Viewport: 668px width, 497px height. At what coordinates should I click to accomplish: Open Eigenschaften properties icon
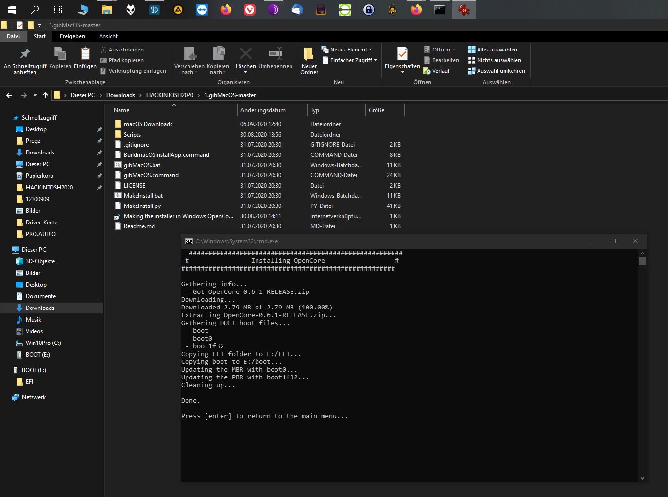(402, 54)
